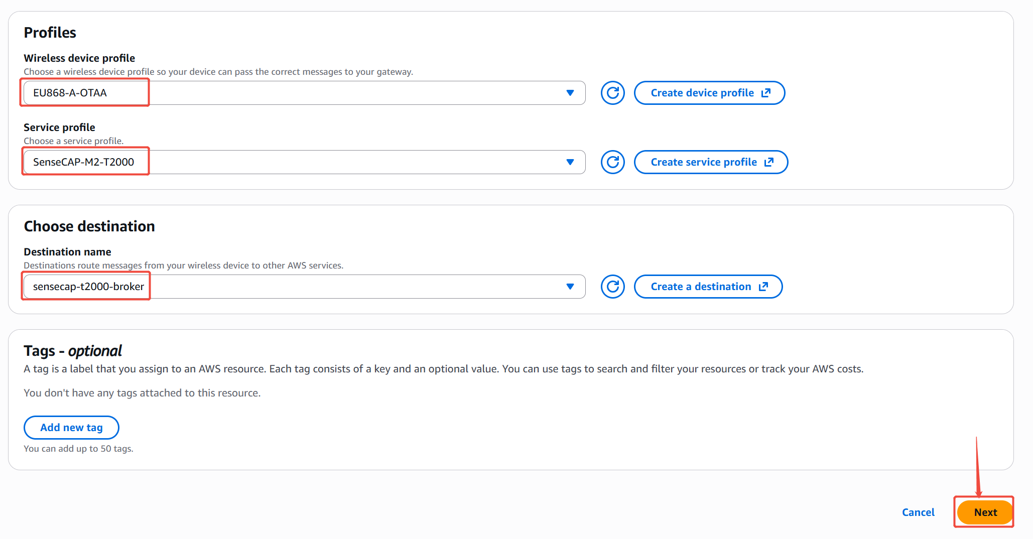Open the sensecap-t2000-broker destination selector
Screen dimensions: 1033x539
[x=301, y=287]
